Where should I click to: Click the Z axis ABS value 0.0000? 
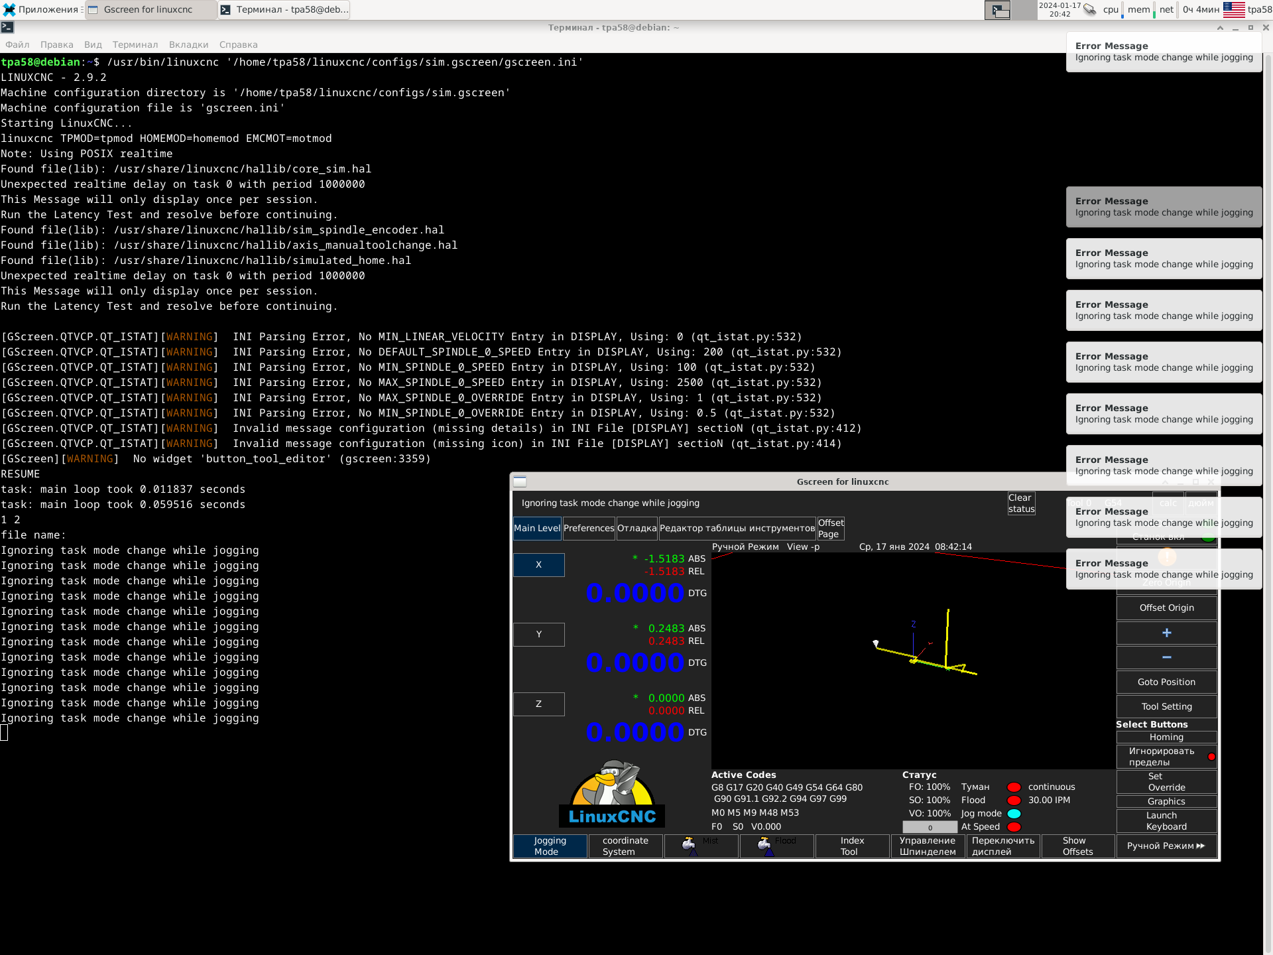666,698
